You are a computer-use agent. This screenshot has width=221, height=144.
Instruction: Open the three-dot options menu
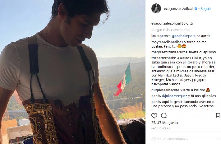point(219,139)
